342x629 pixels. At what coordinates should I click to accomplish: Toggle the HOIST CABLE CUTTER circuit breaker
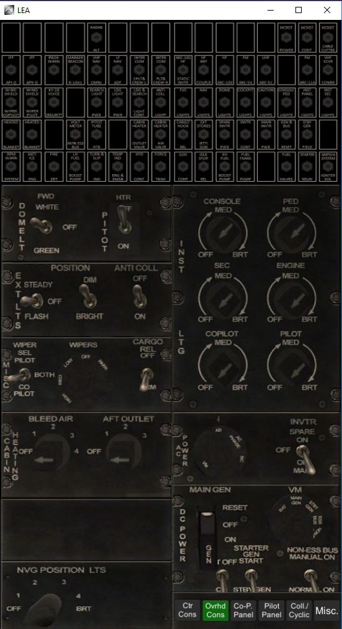click(x=328, y=38)
